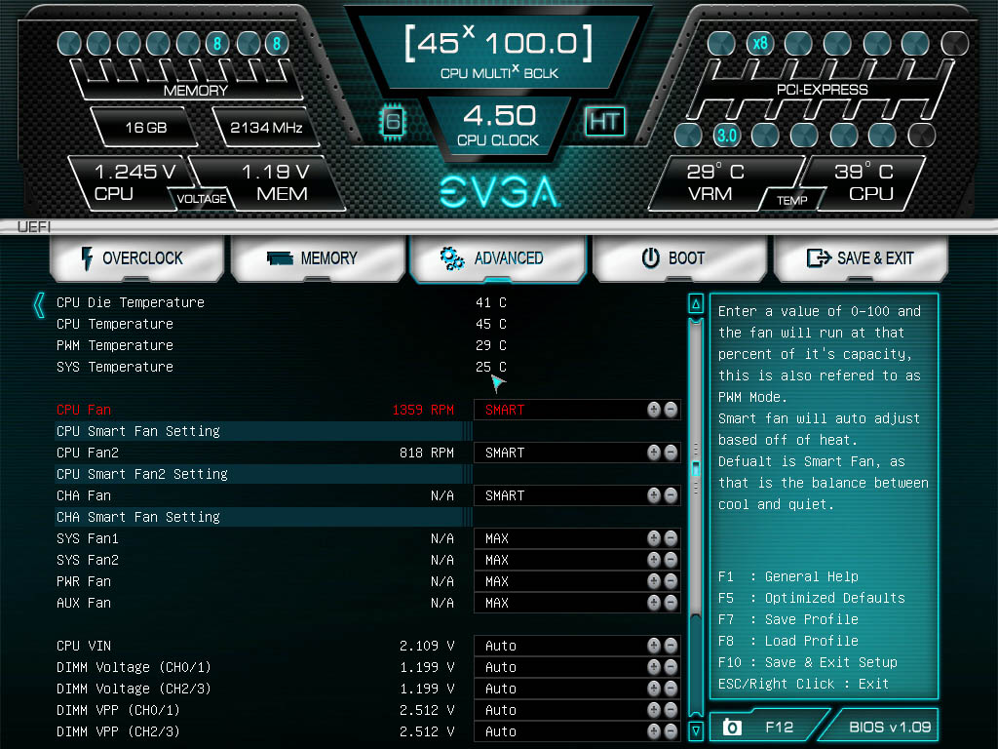Select the PWR Fan MAX value field

point(577,581)
